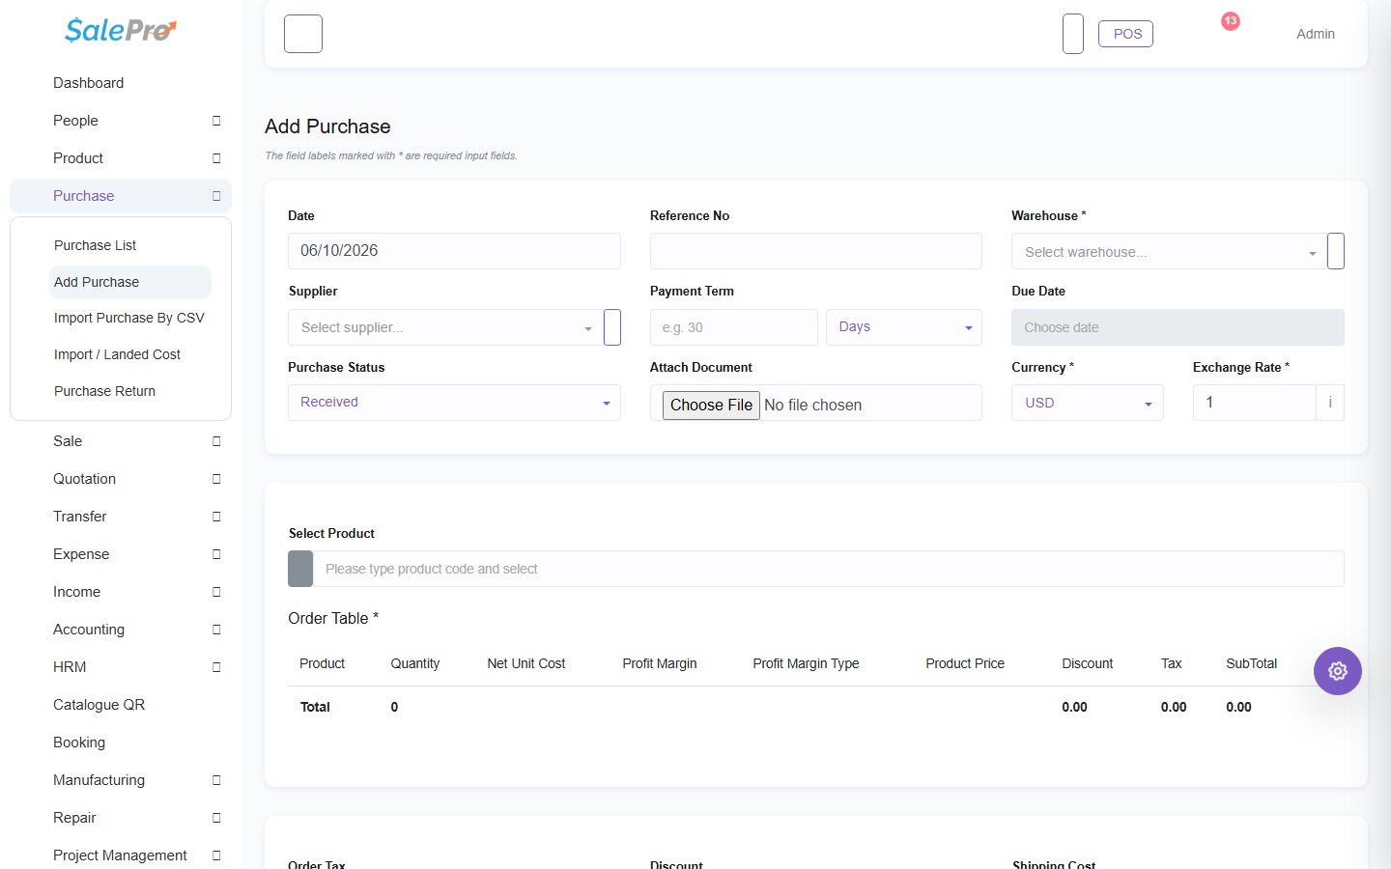The height and width of the screenshot is (869, 1391).
Task: Click the Choose File button
Action: 711,406
